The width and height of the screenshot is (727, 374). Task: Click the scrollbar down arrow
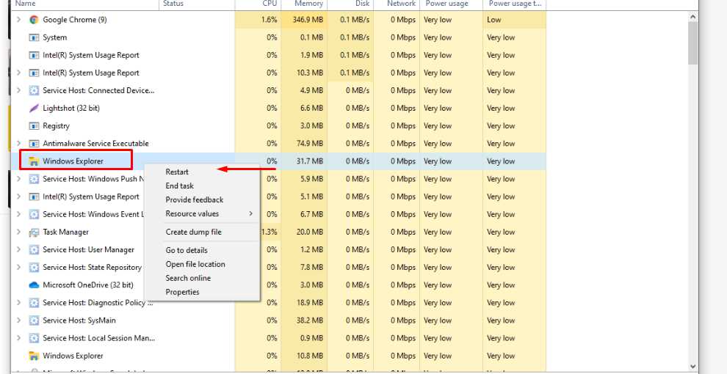coord(692,366)
